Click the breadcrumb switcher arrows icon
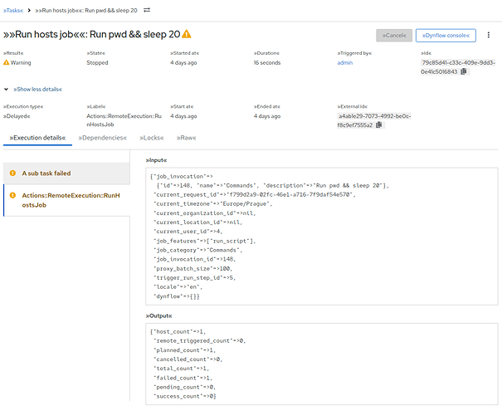 (147, 10)
